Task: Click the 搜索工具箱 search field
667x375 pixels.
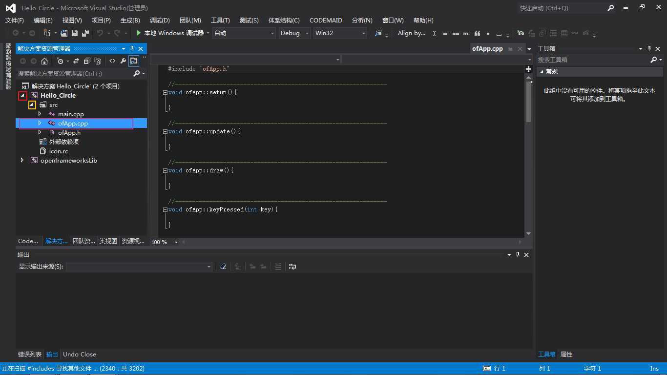Action: (593, 60)
